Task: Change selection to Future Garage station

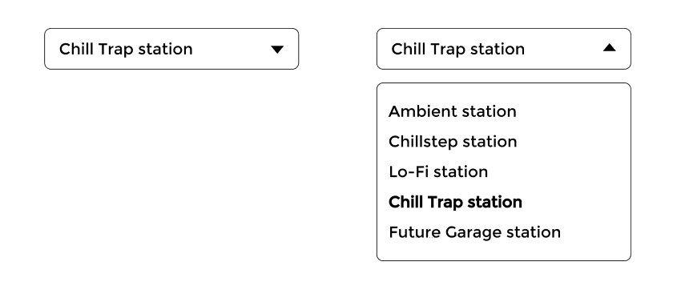Action: click(474, 232)
